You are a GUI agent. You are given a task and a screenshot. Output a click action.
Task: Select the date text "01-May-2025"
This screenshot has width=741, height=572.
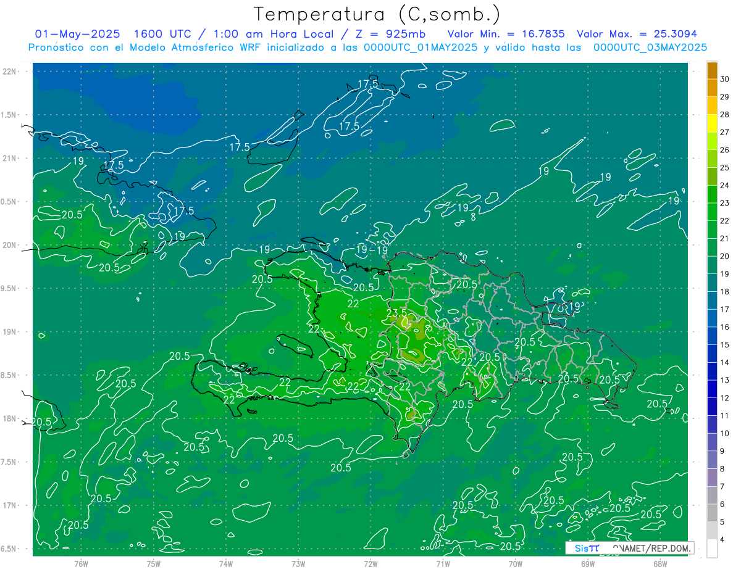77,34
